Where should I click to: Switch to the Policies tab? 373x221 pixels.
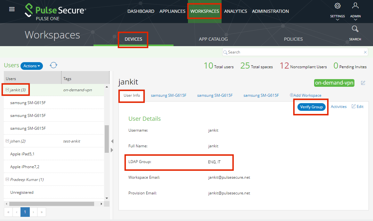click(293, 39)
